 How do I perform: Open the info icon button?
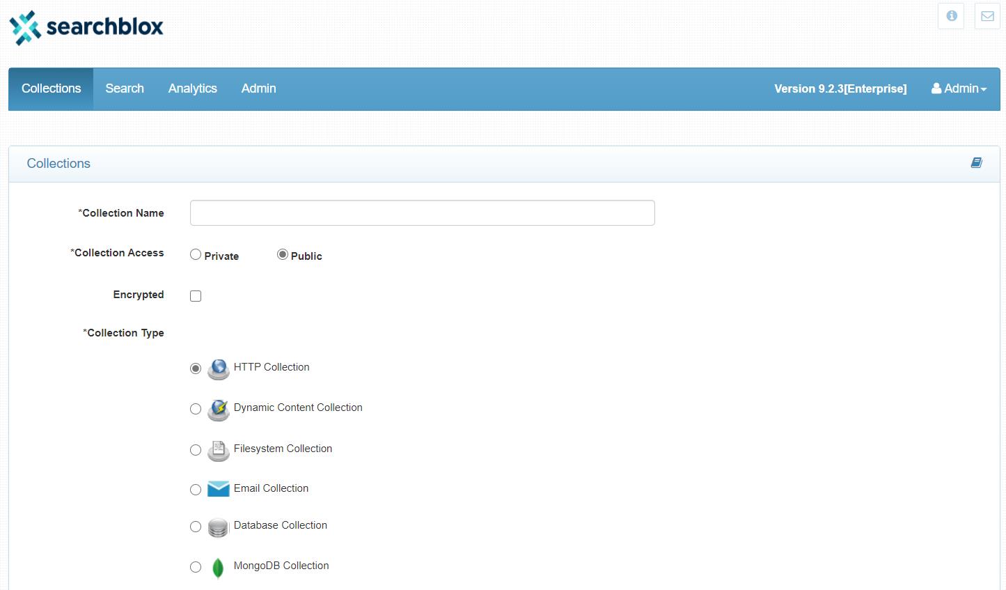(x=951, y=16)
